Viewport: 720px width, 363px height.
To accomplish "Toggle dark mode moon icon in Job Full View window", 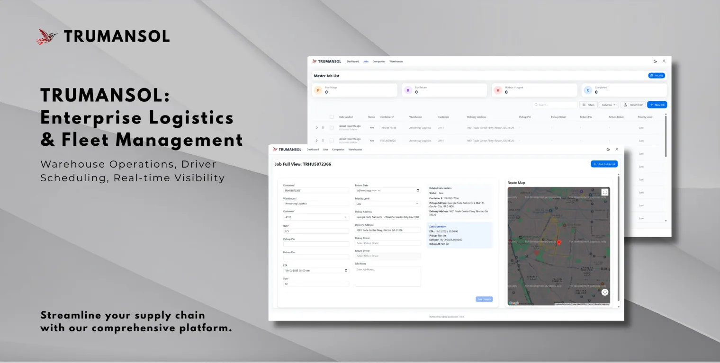I will [608, 149].
